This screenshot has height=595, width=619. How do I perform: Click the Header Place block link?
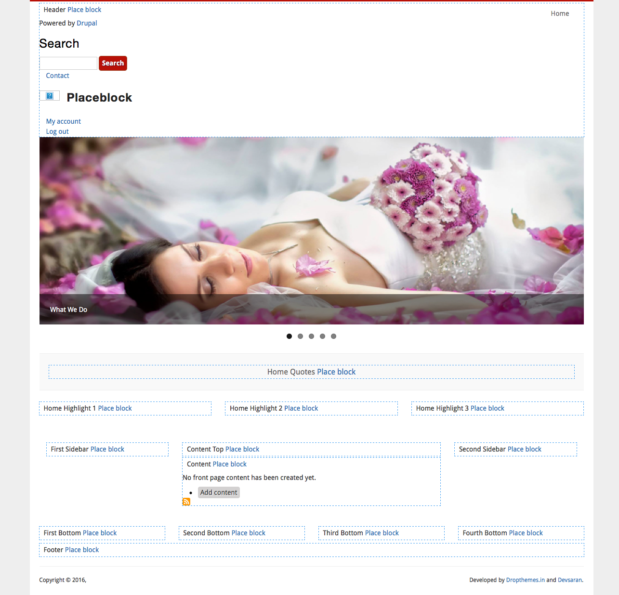[x=84, y=10]
